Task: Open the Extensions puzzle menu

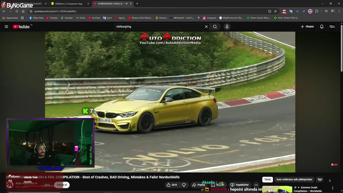Action: coord(317,11)
